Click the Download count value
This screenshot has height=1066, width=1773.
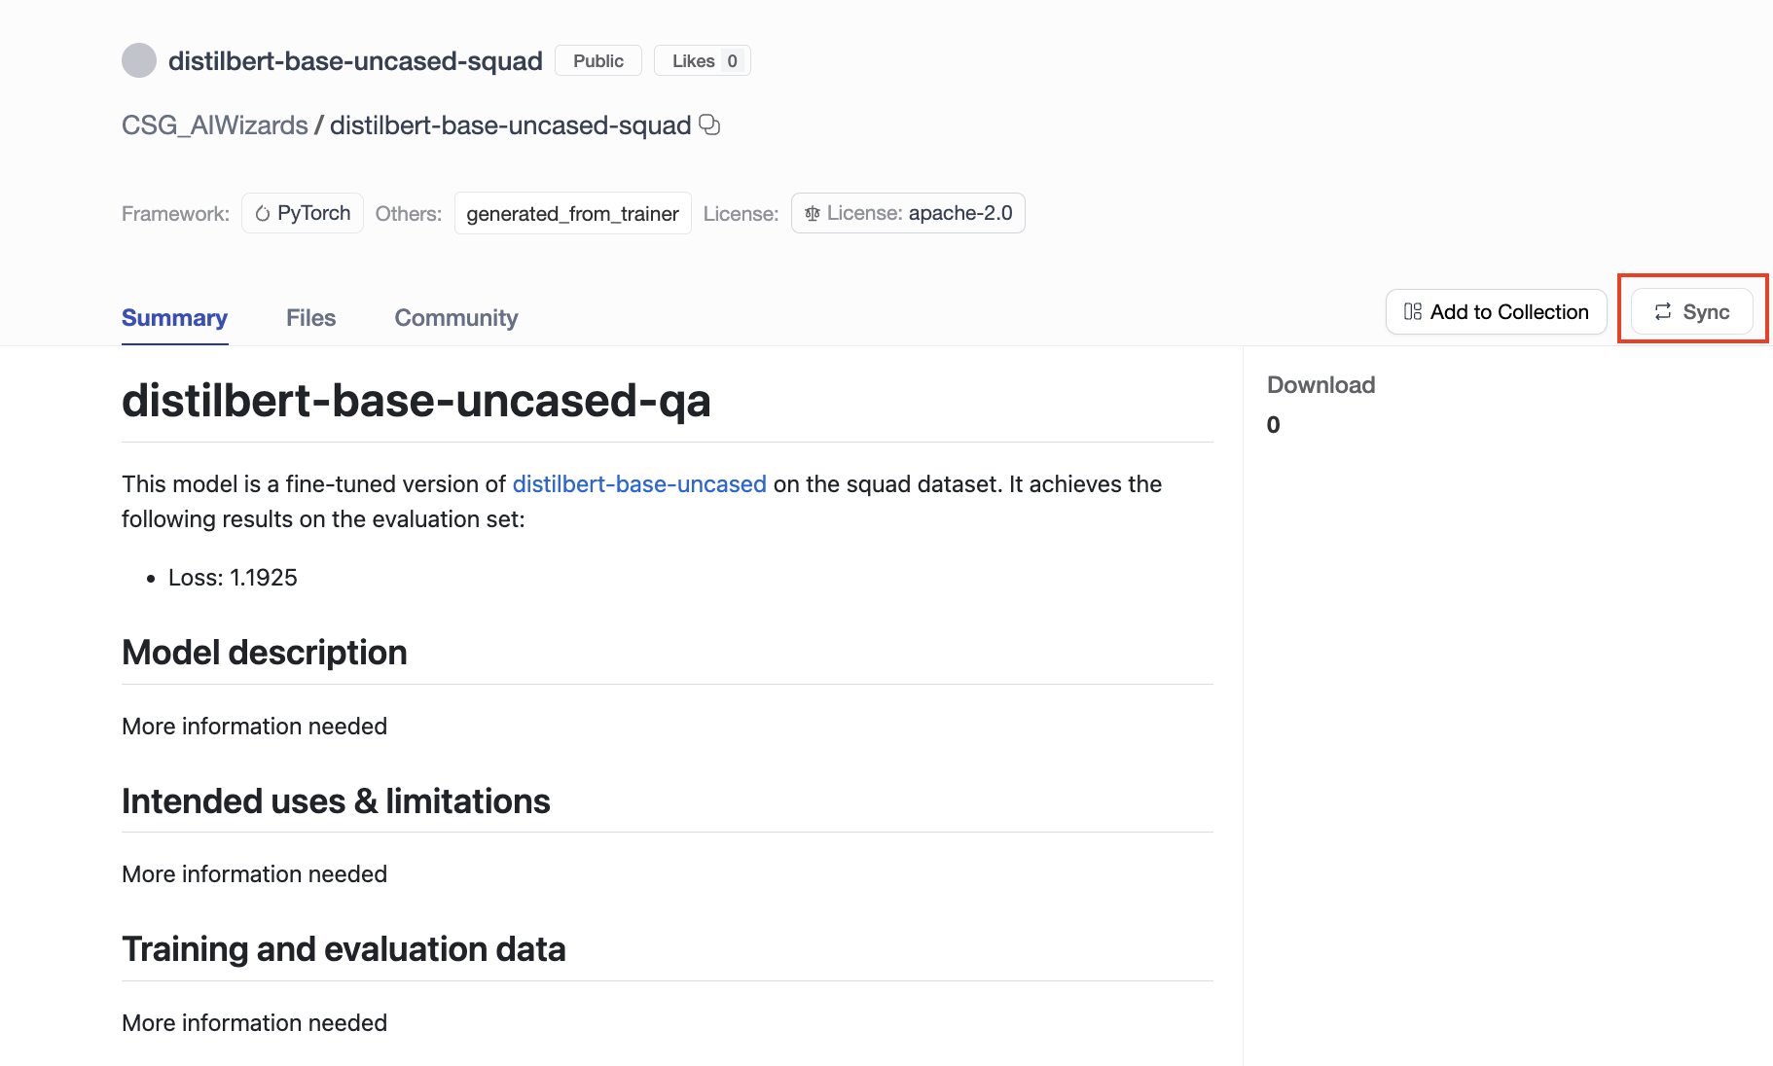[x=1273, y=425]
